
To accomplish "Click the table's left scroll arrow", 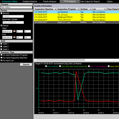I will pos(35,60).
